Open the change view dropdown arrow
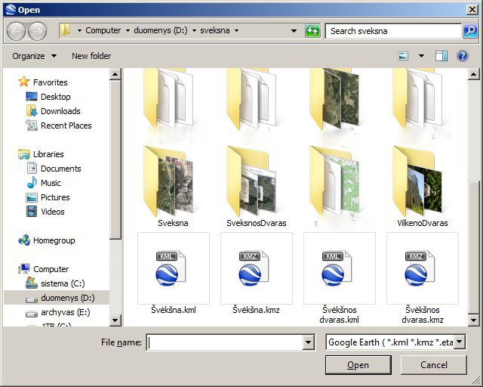This screenshot has height=387, width=483. click(x=421, y=56)
